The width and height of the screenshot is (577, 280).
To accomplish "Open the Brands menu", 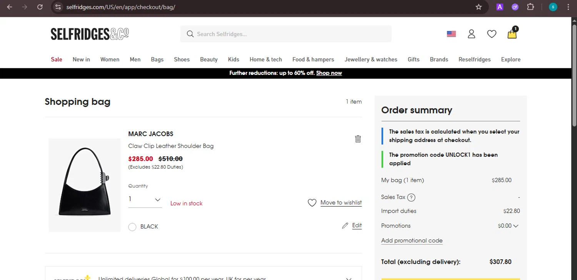I will [x=439, y=60].
